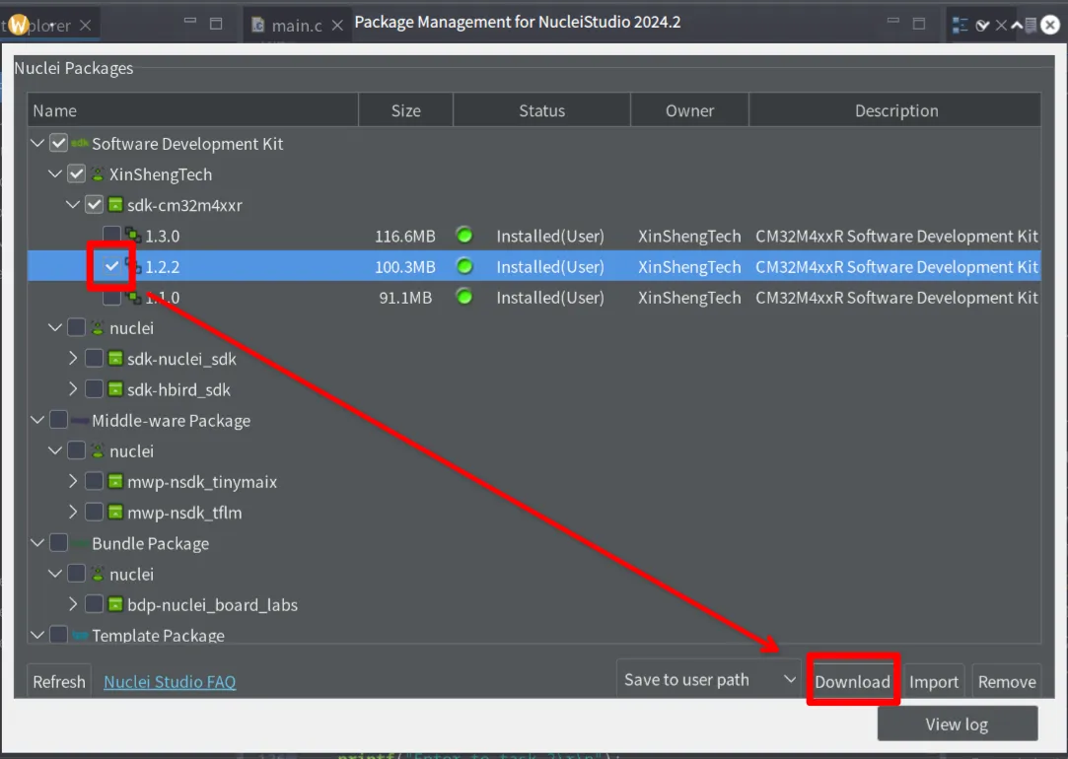Open the Nuclei Studio FAQ link

click(170, 682)
